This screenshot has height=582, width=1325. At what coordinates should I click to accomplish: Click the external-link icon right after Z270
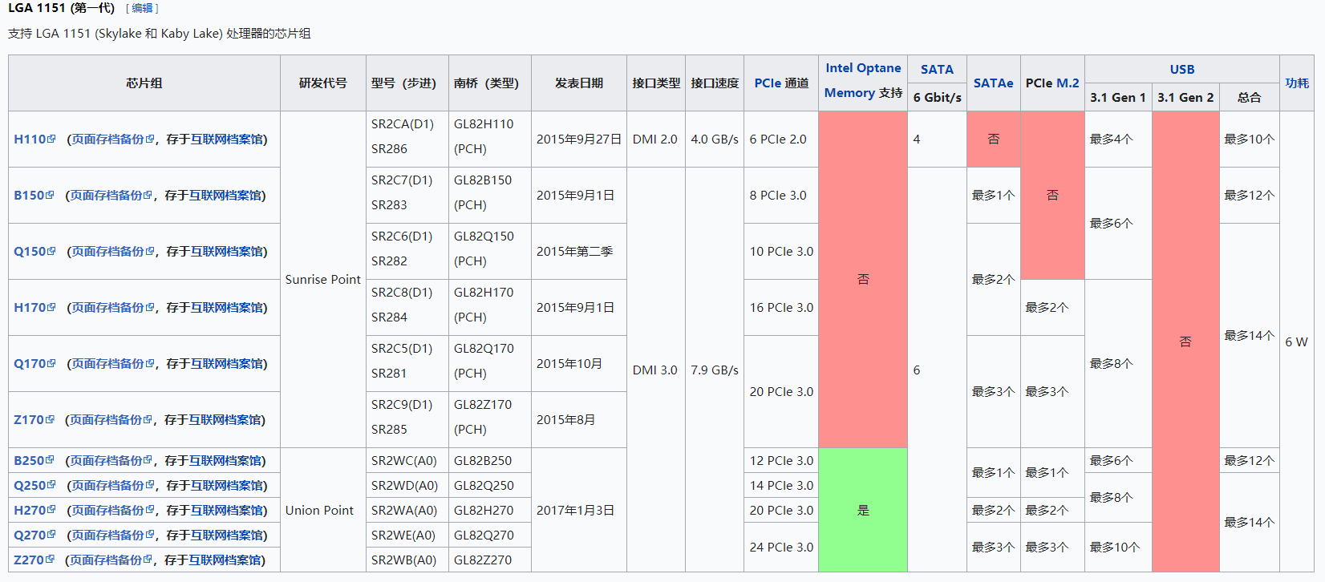[50, 560]
